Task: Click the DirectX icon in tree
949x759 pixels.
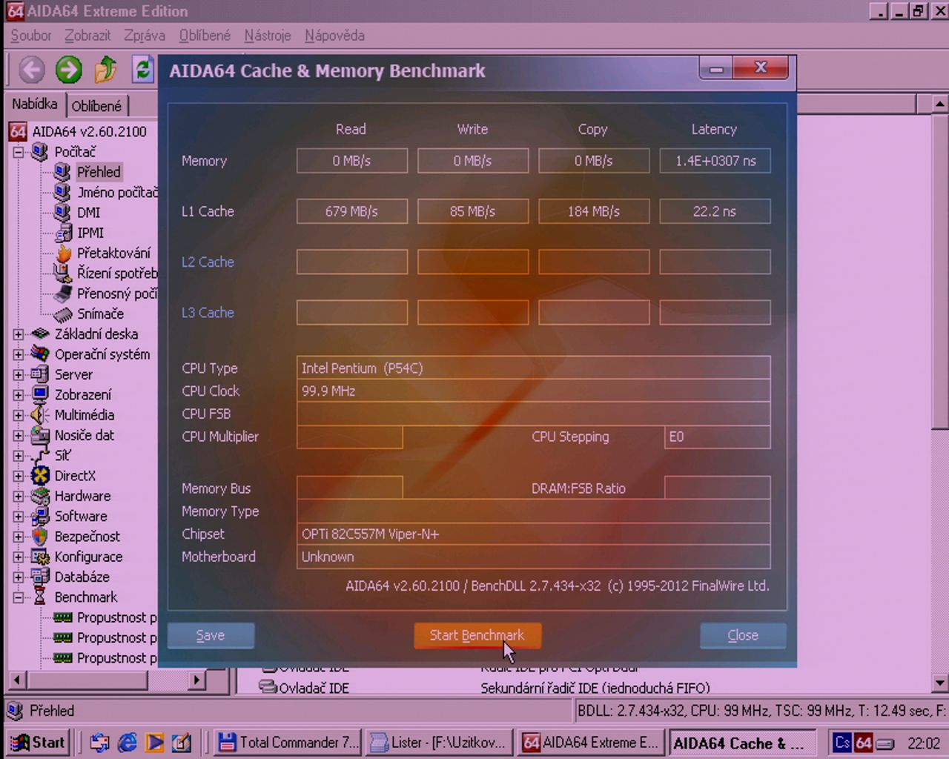Action: point(40,476)
